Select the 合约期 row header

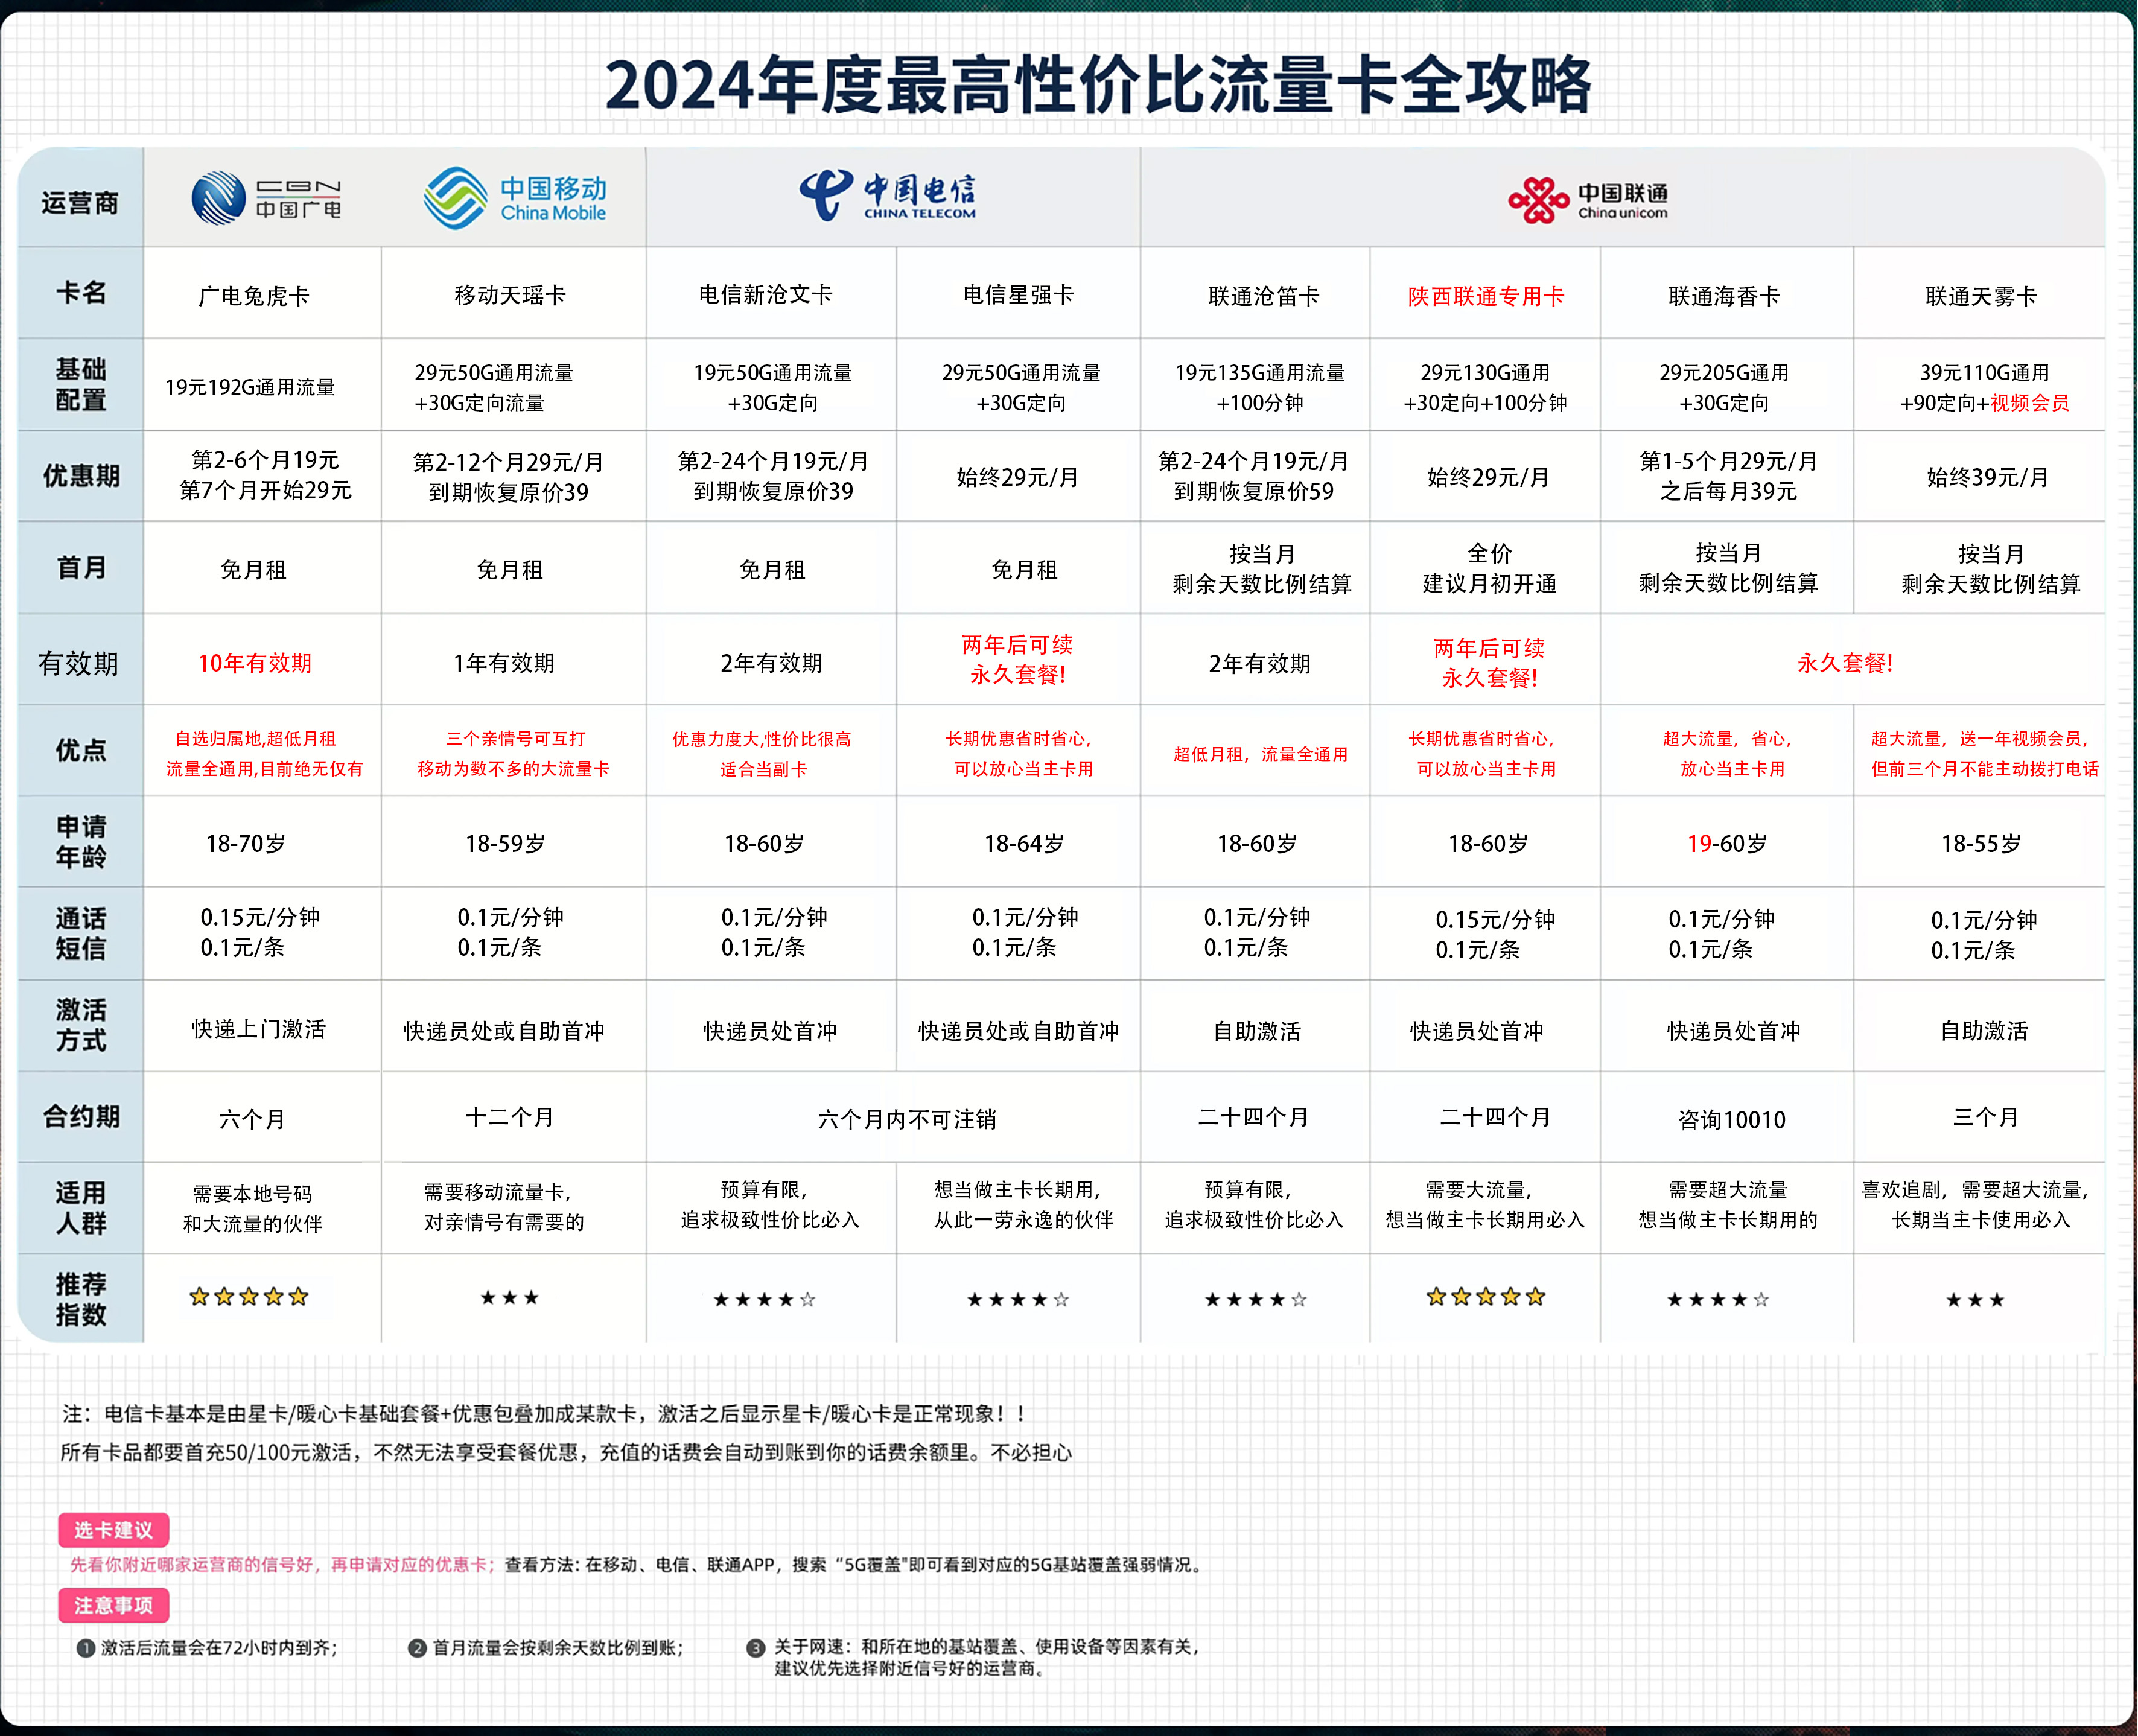(81, 1117)
